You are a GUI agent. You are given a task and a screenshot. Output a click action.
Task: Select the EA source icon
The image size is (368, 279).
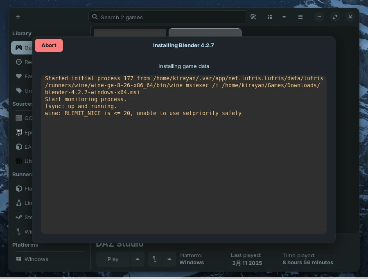(19, 147)
